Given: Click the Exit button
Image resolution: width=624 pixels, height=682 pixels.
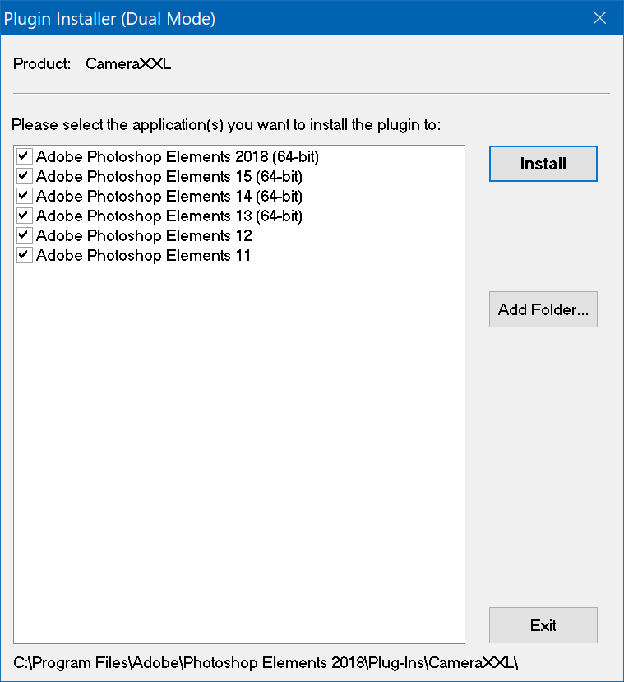Looking at the screenshot, I should pos(543,625).
